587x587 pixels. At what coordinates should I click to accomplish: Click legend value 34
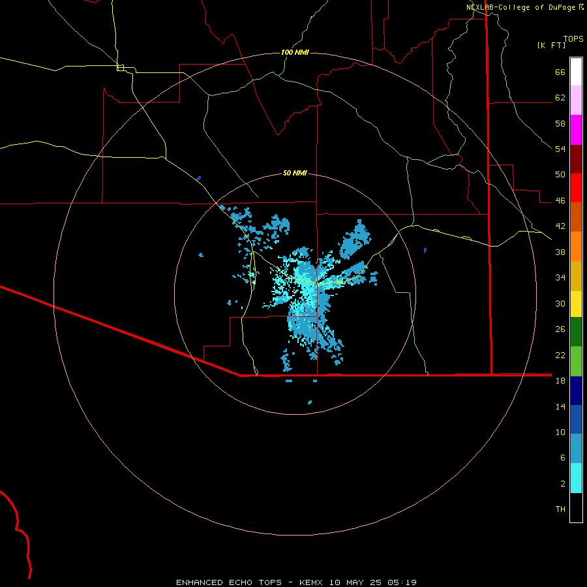[x=560, y=278]
